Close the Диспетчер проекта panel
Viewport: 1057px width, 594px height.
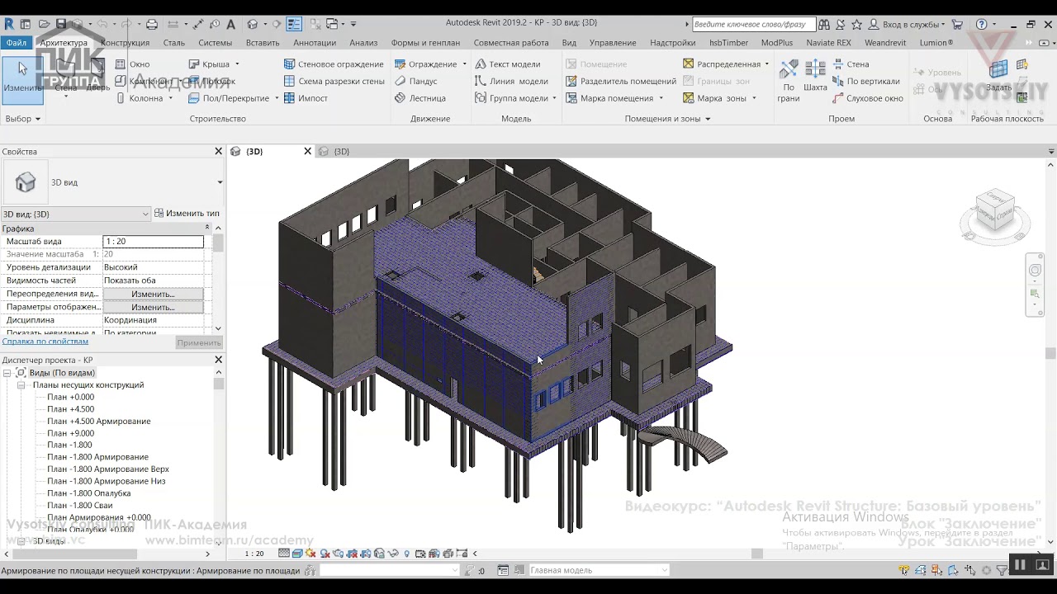pyautogui.click(x=219, y=360)
